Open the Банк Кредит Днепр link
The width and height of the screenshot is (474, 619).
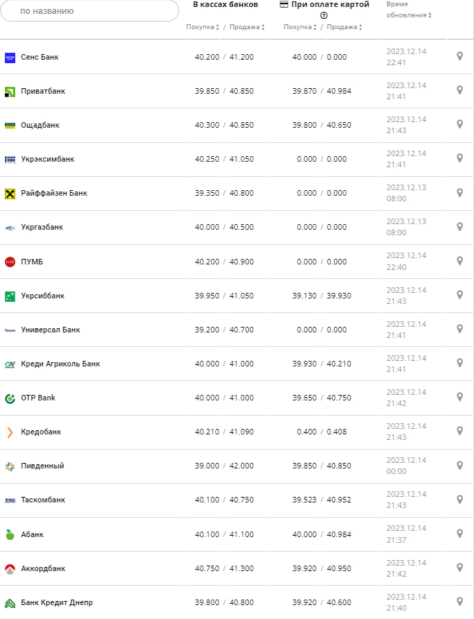pyautogui.click(x=57, y=602)
